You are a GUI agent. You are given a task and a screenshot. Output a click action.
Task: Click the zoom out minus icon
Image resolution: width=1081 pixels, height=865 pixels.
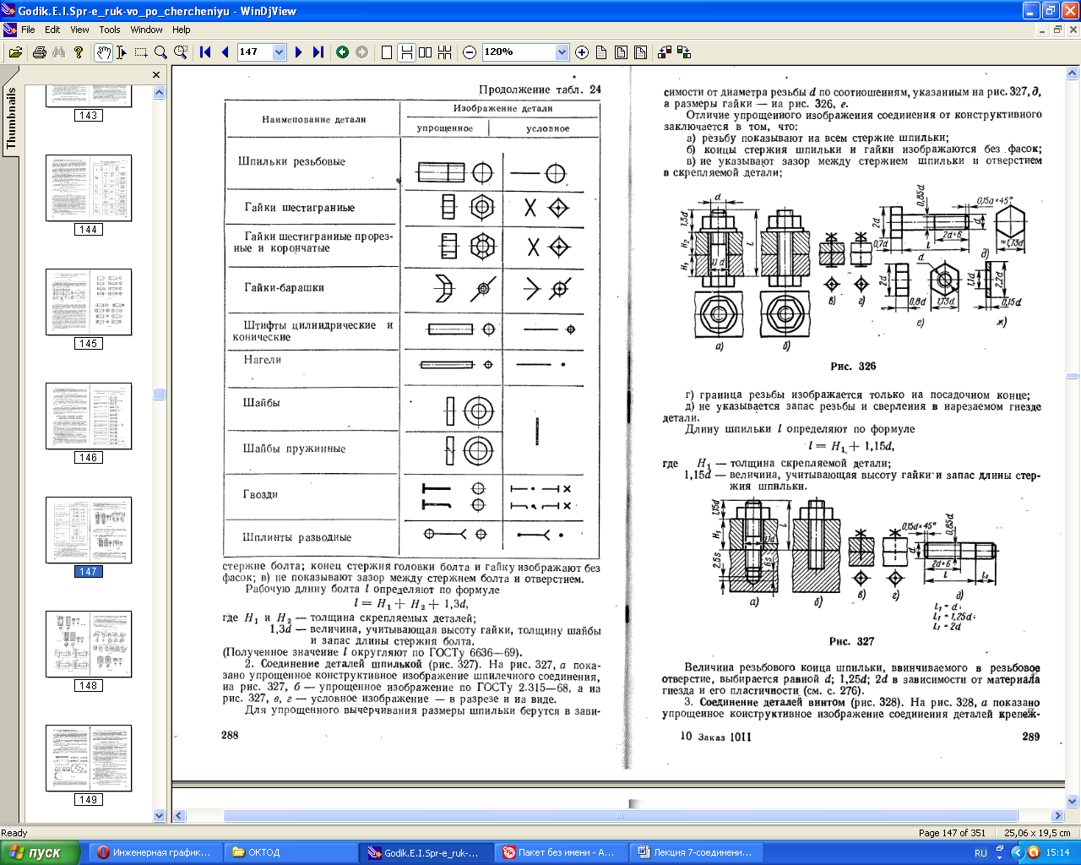pos(470,52)
